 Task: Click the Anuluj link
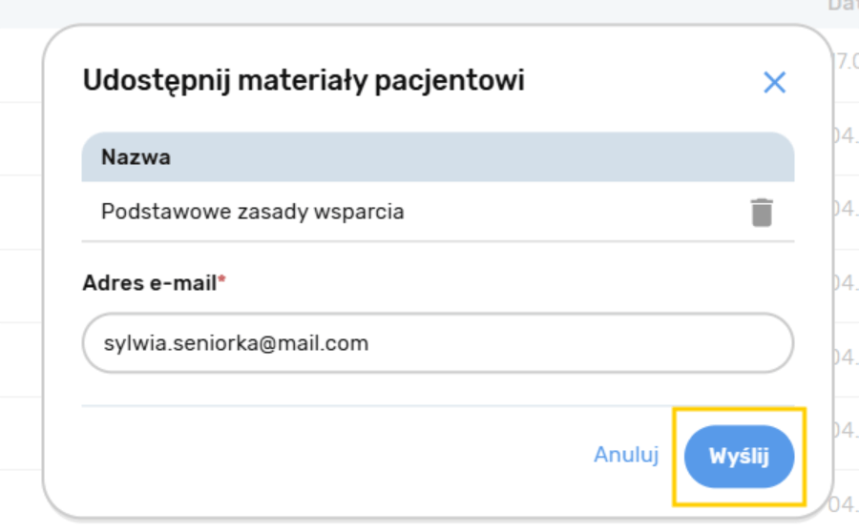[626, 455]
